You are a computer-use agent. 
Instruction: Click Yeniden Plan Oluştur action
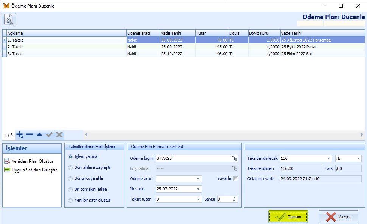click(33, 161)
